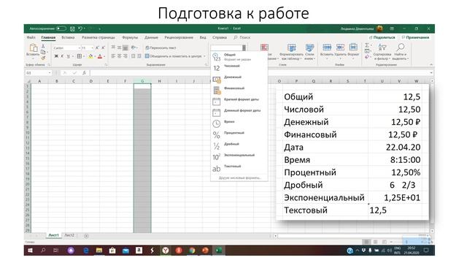
Task: Click the Conditional Formatting icon
Action: coord(264,47)
